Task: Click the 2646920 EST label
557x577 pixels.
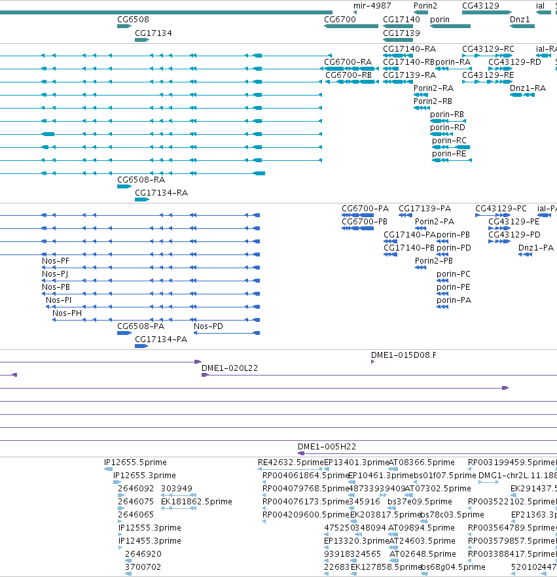Action: [x=143, y=554]
